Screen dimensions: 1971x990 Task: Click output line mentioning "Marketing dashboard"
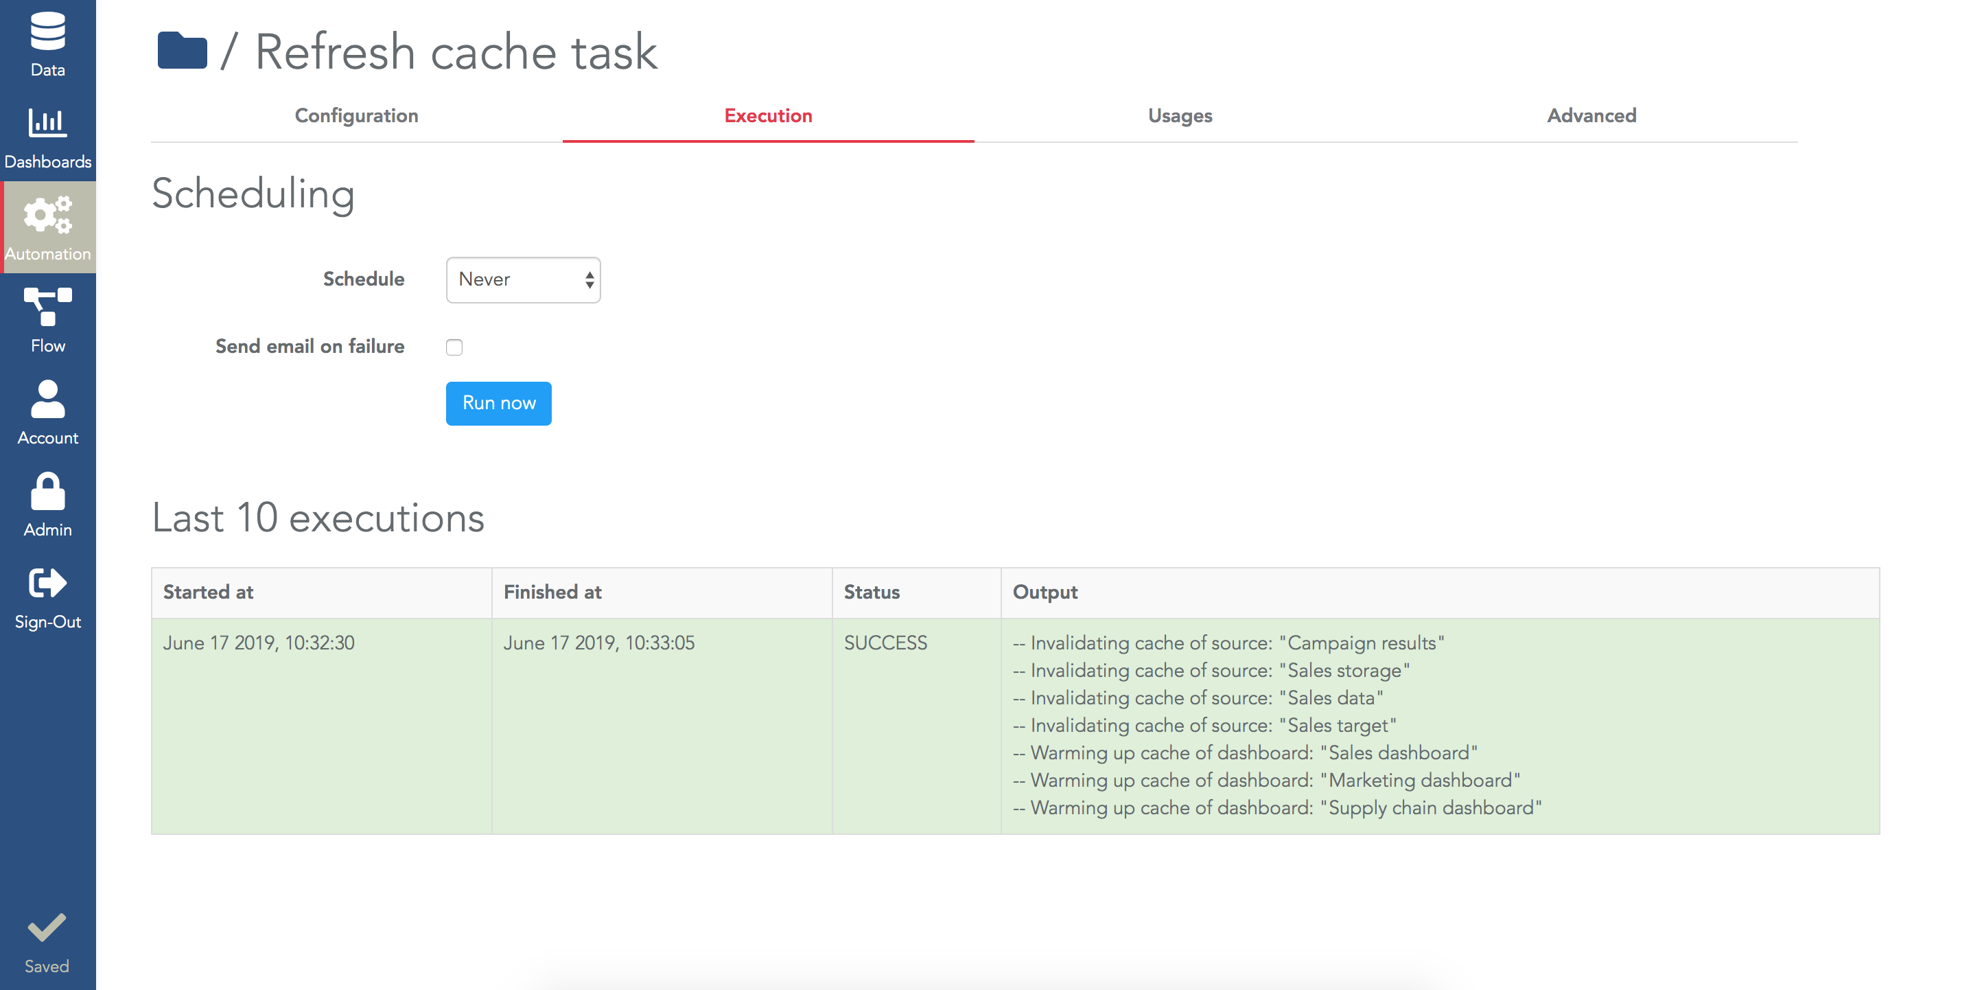pos(1267,781)
